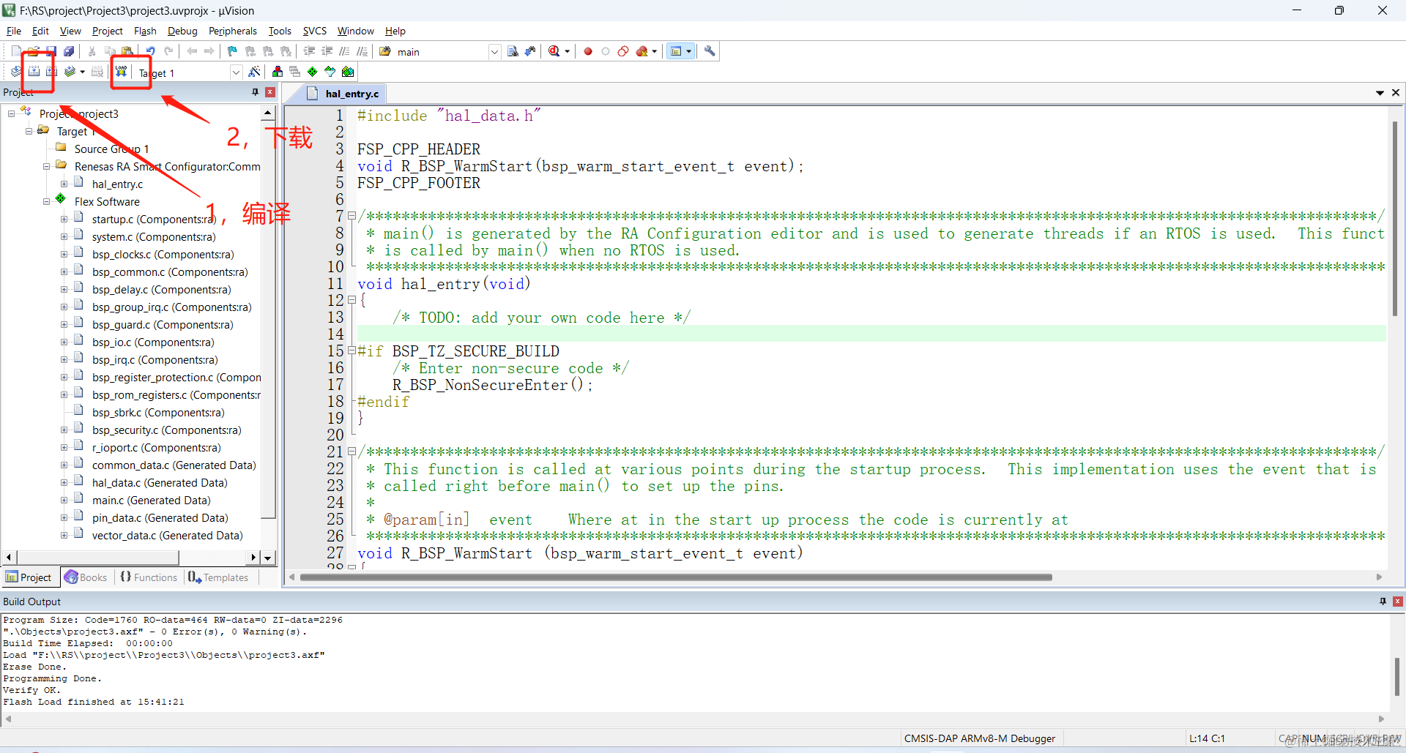
Task: Insert breakpoint with red dot icon
Action: tap(588, 51)
